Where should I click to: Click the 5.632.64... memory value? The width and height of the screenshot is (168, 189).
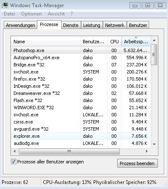[x=135, y=50]
